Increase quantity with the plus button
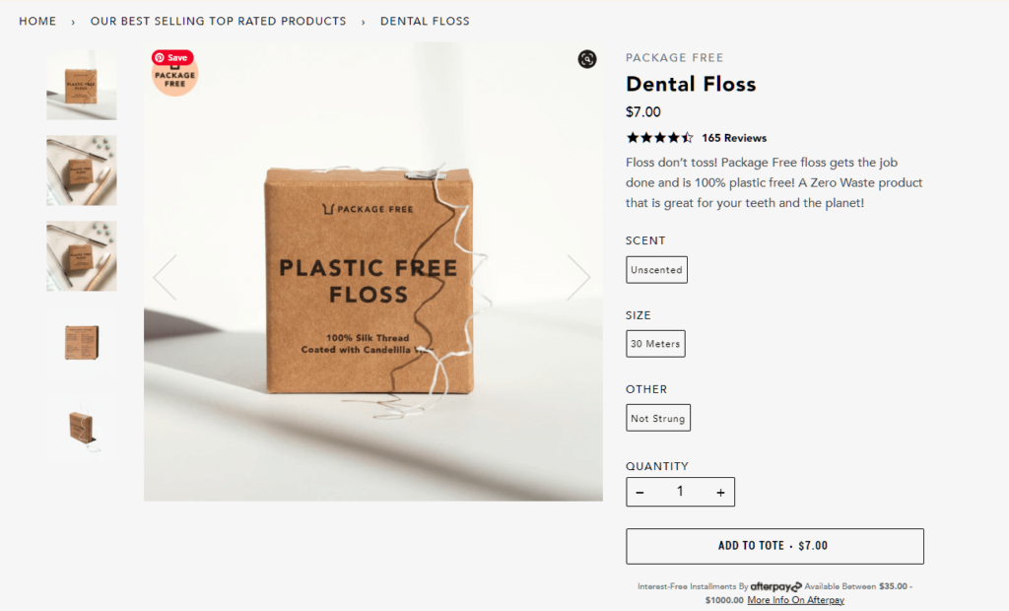This screenshot has width=1009, height=611. (x=720, y=492)
